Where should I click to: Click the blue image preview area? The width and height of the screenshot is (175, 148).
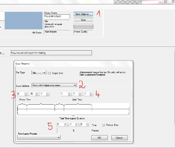(x=23, y=21)
